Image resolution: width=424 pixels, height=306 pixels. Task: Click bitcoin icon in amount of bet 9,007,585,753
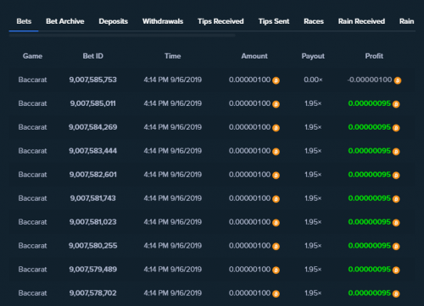pos(276,81)
